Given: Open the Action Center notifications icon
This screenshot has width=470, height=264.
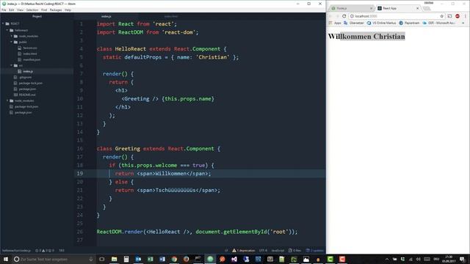Looking at the screenshot, I should 462,259.
